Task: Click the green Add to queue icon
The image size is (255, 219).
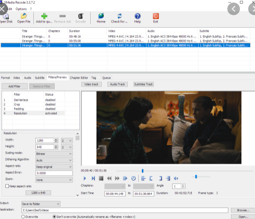Action: [x=44, y=16]
